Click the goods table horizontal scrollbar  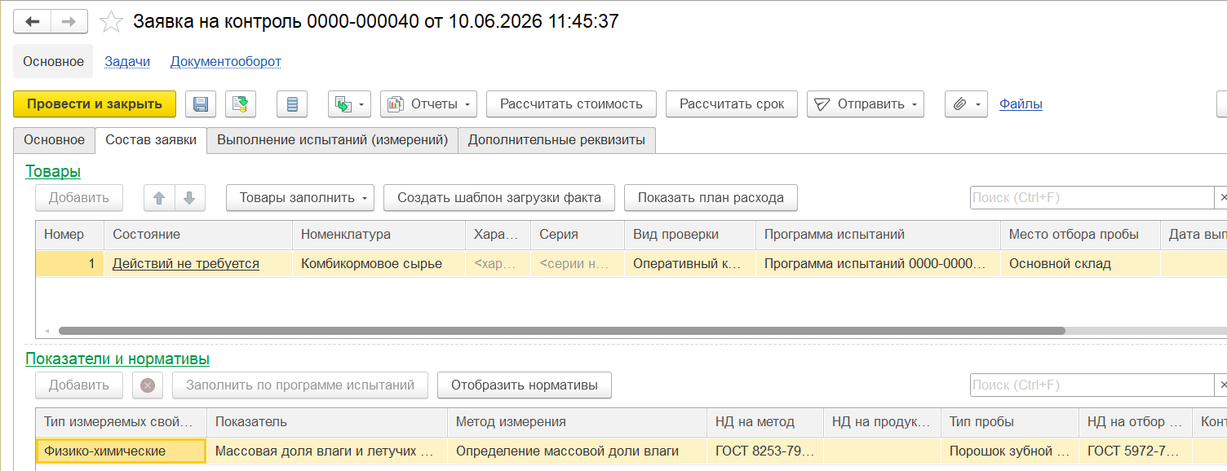[x=562, y=332]
